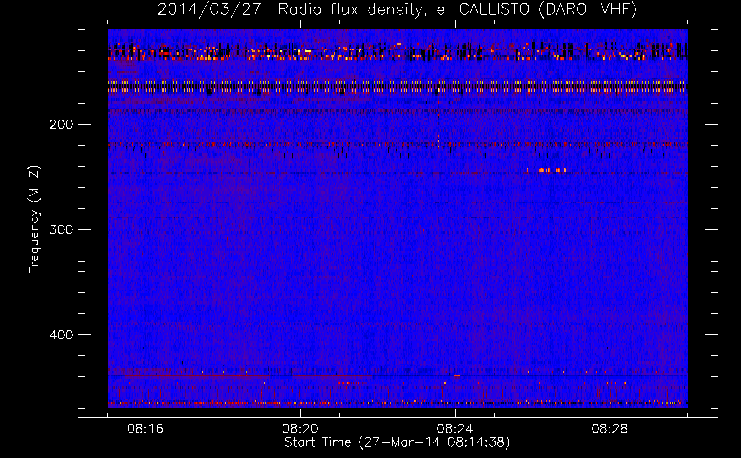The width and height of the screenshot is (741, 458).
Task: Select the 300 frequency tick label
Action: [x=61, y=229]
